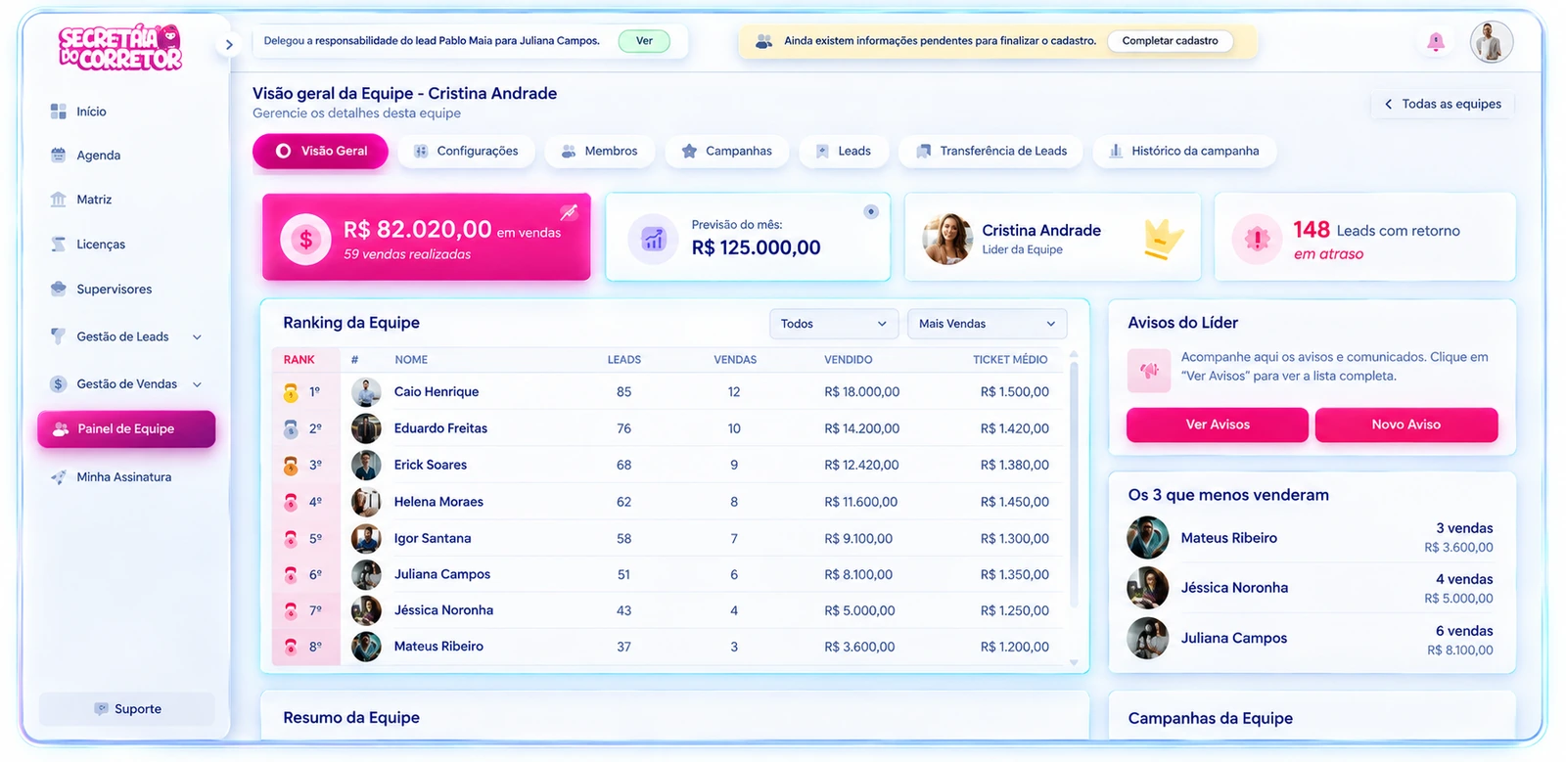Click the Ver Avisos button
The height and width of the screenshot is (762, 1566).
(x=1218, y=425)
